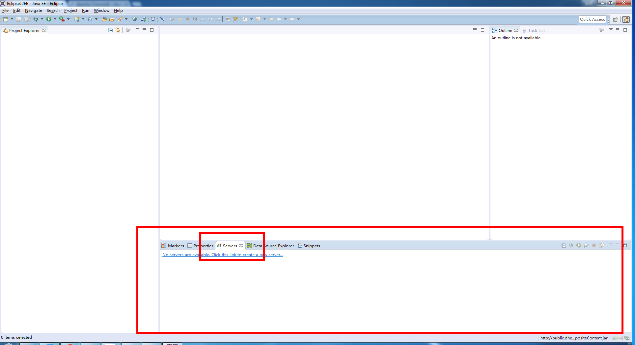This screenshot has width=635, height=345.
Task: Click the Open Console monitor icon
Action: pyautogui.click(x=153, y=19)
